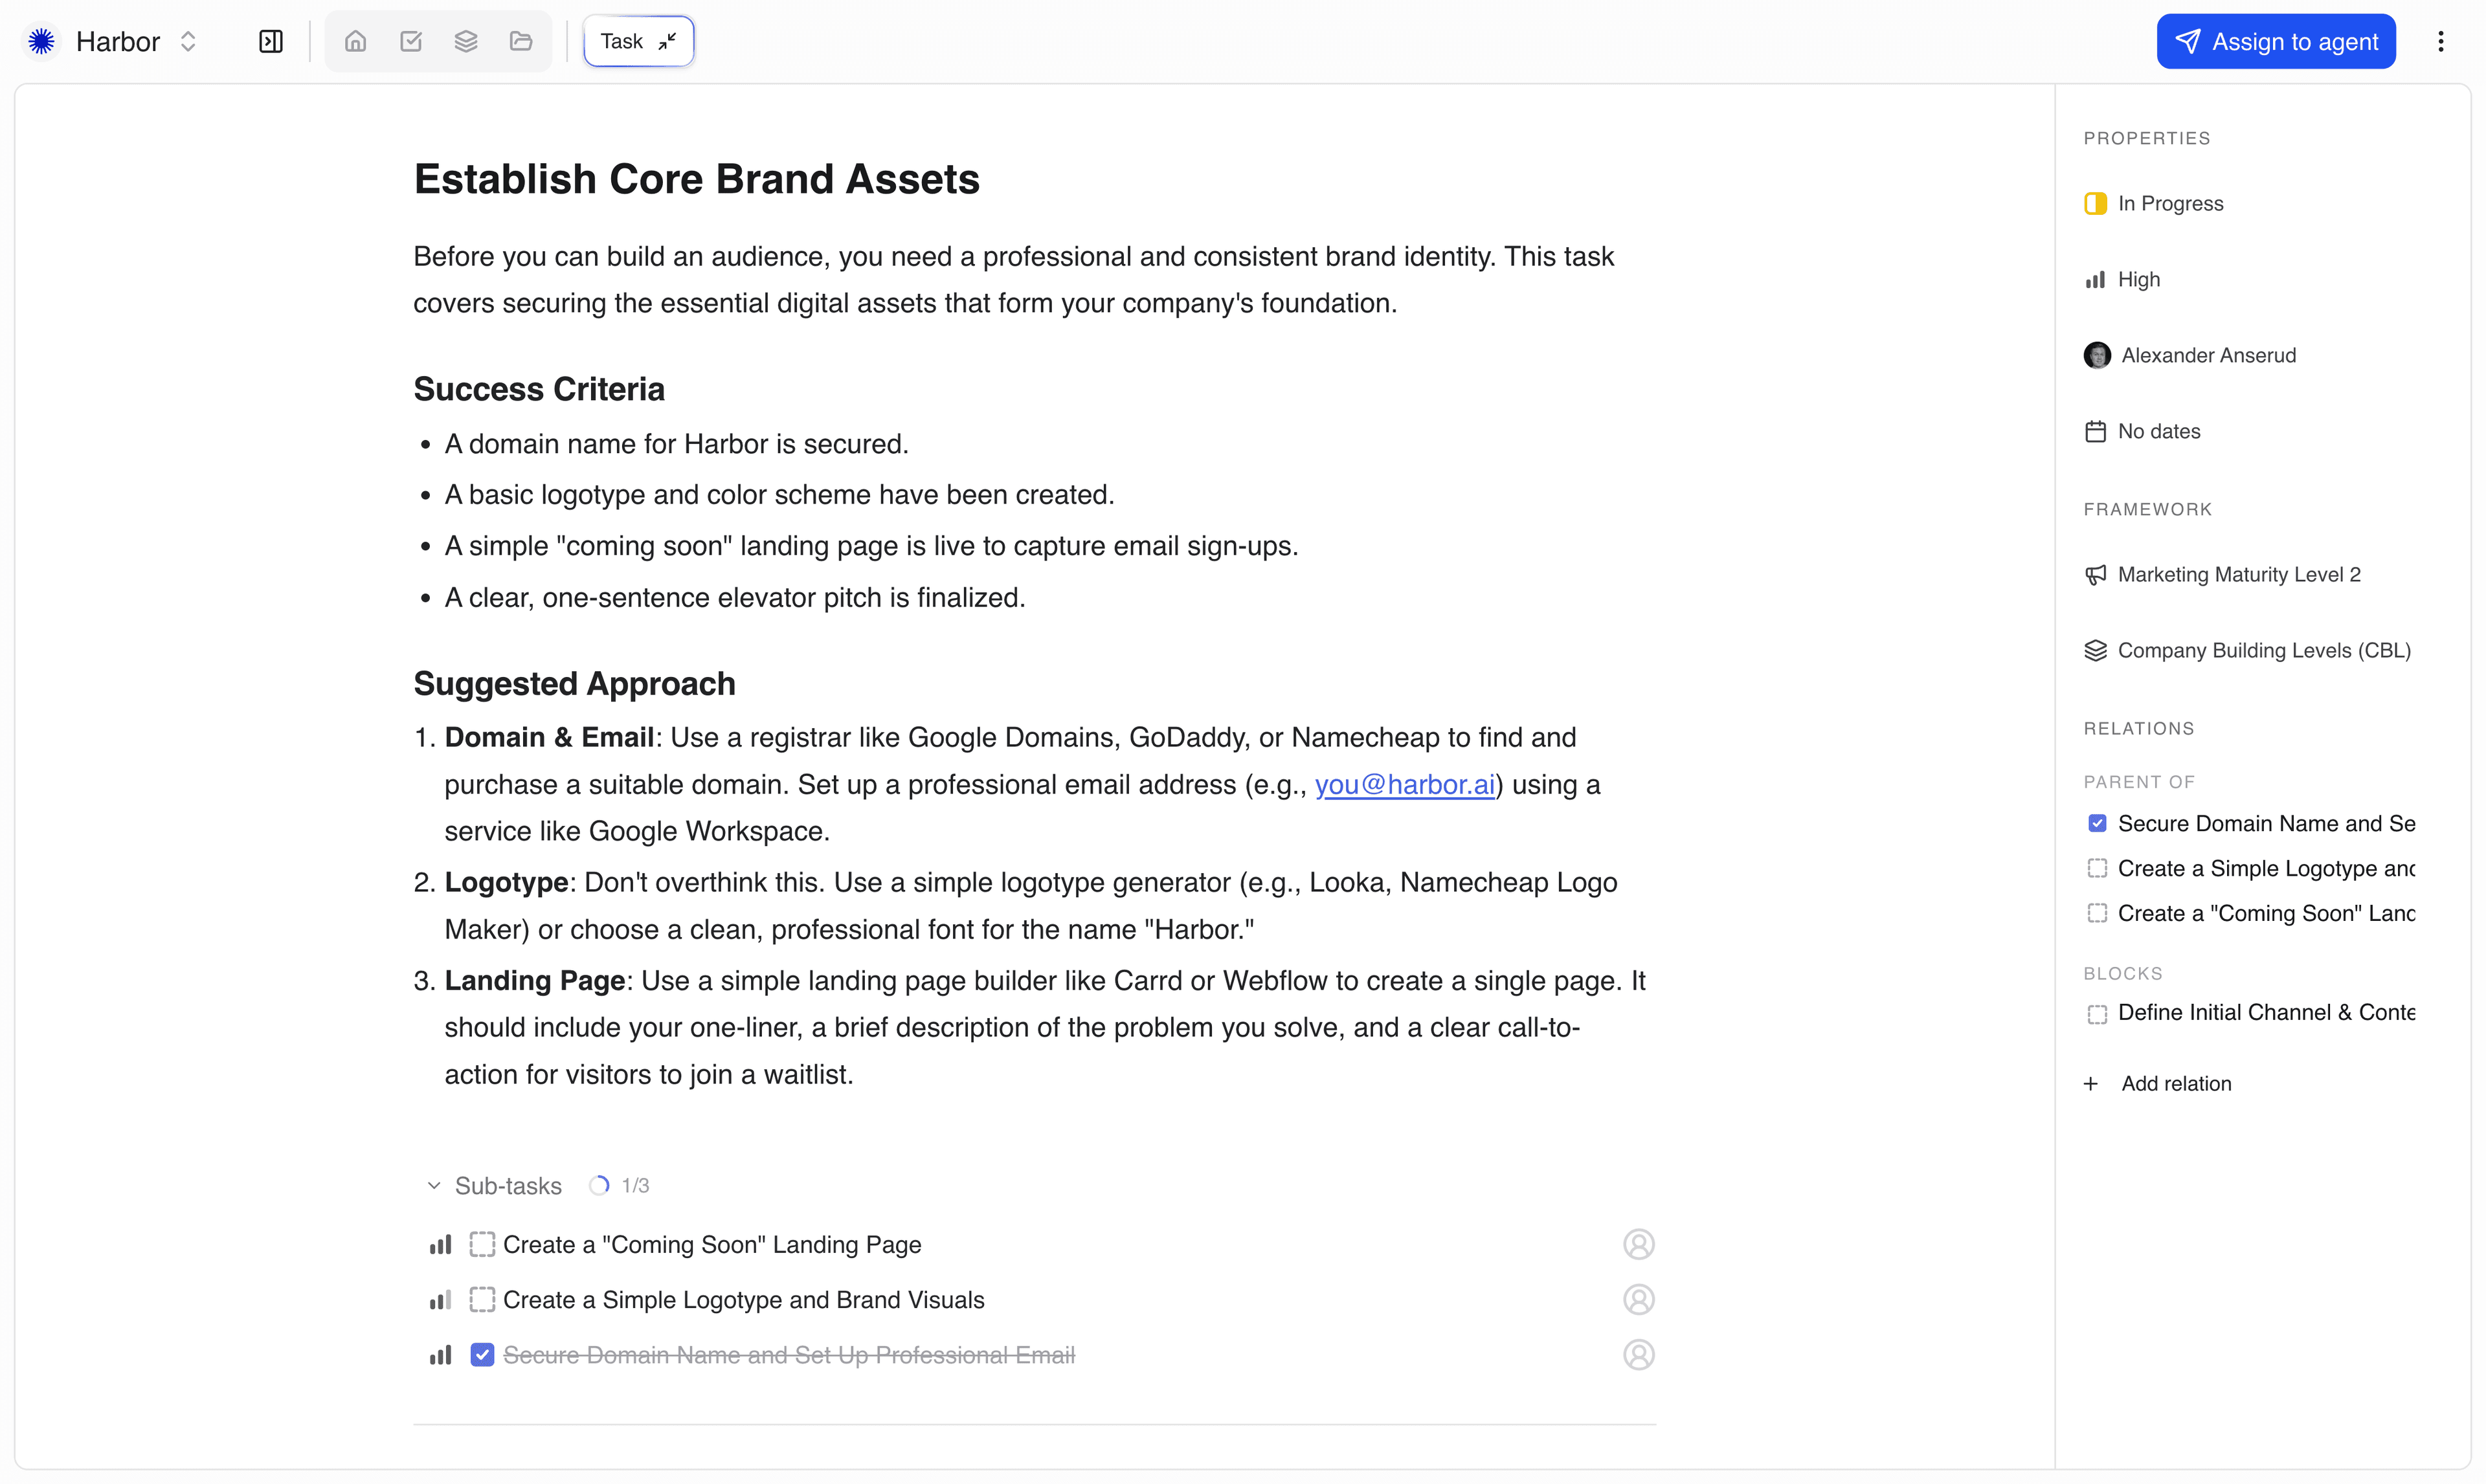The width and height of the screenshot is (2486, 1484).
Task: Toggle the sidebar panel icon
Action: pos(271,41)
